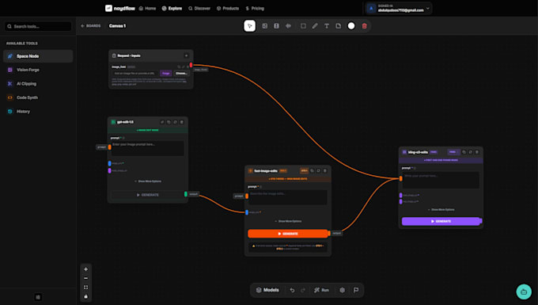Open the purple dropdown in kling node header

[453, 152]
